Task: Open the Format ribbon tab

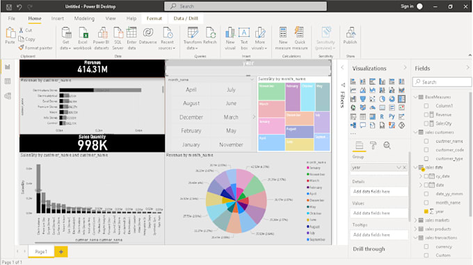Action: pyautogui.click(x=154, y=18)
